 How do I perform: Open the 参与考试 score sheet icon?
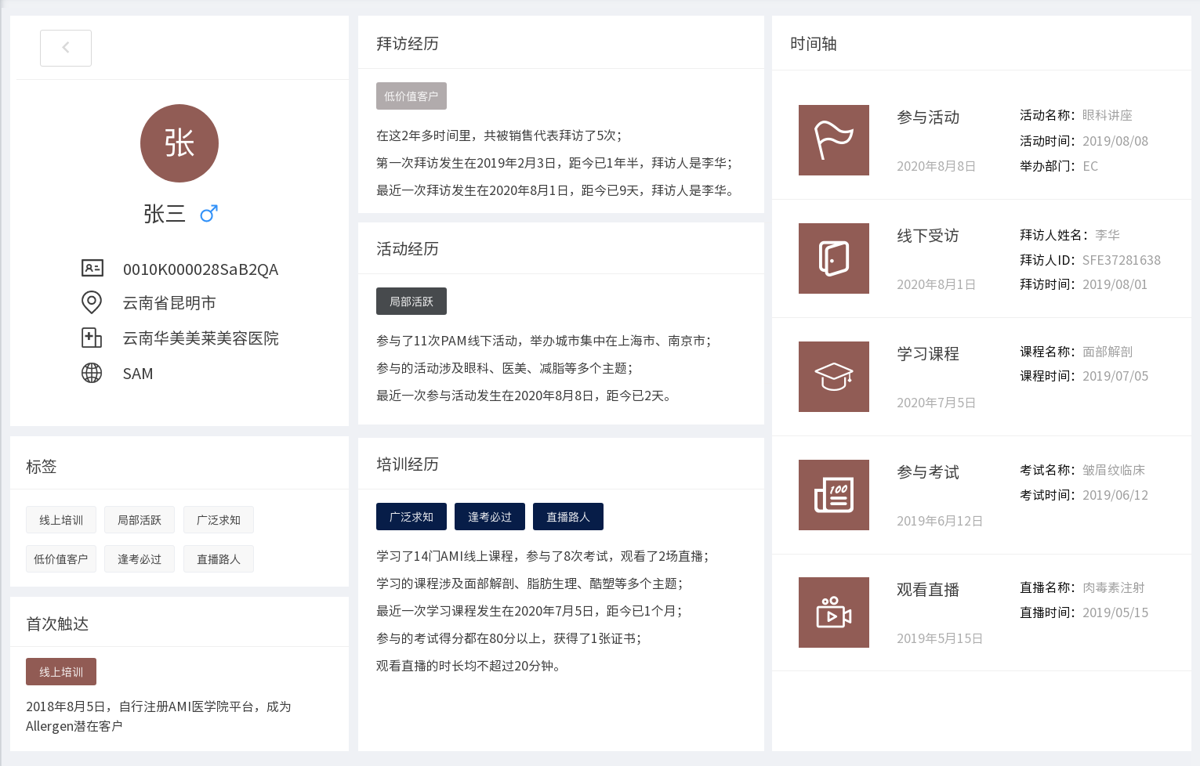click(833, 495)
